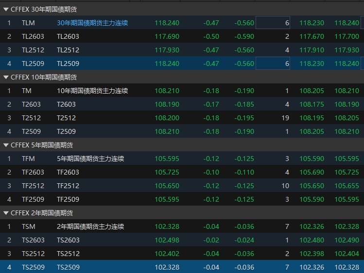Click the 102.402 last price of TS2512
The width and height of the screenshot is (364, 273).
[x=167, y=254]
